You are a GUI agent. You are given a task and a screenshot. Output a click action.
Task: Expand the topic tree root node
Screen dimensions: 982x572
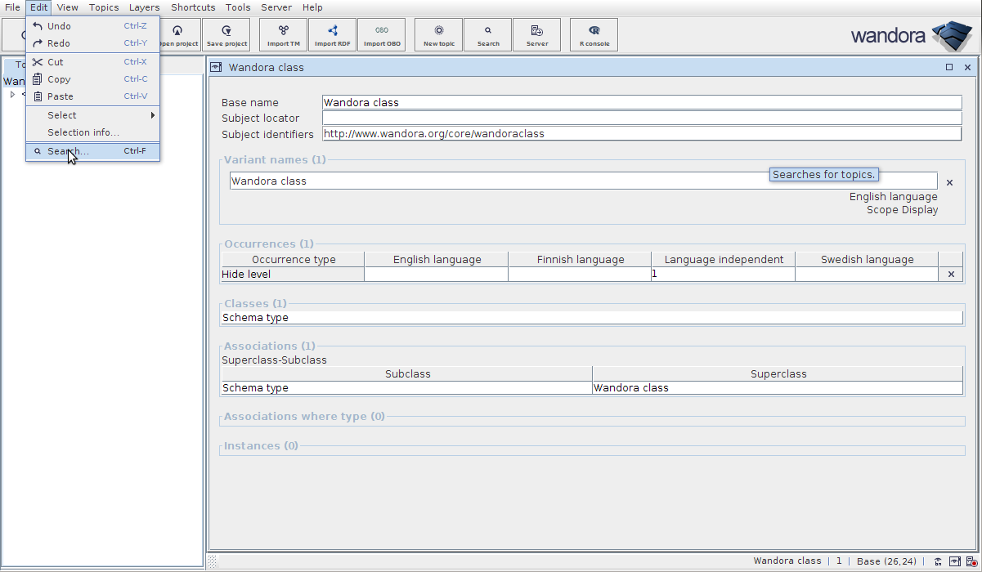[x=12, y=95]
